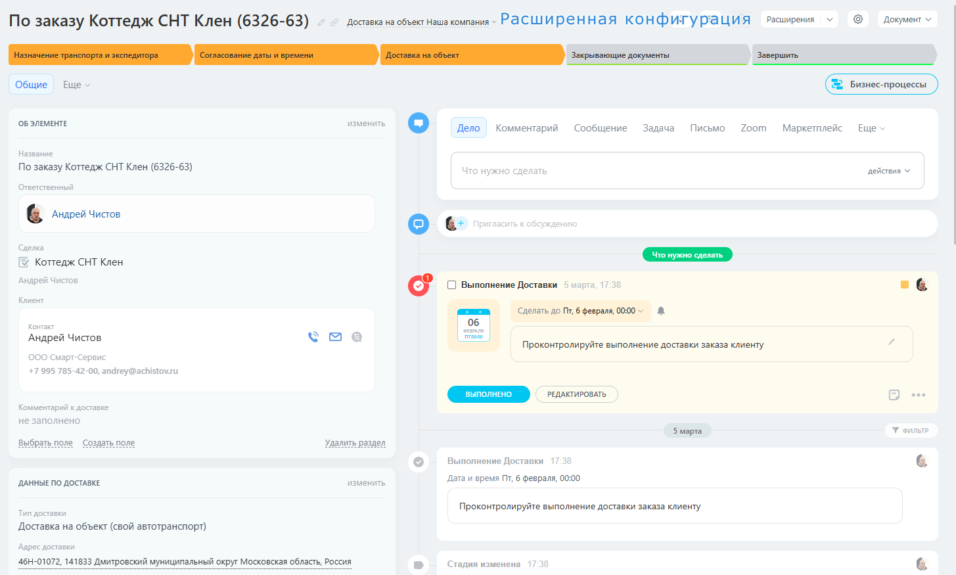Image resolution: width=956 pixels, height=575 pixels.
Task: Click the orange color marker on task
Action: pyautogui.click(x=905, y=285)
